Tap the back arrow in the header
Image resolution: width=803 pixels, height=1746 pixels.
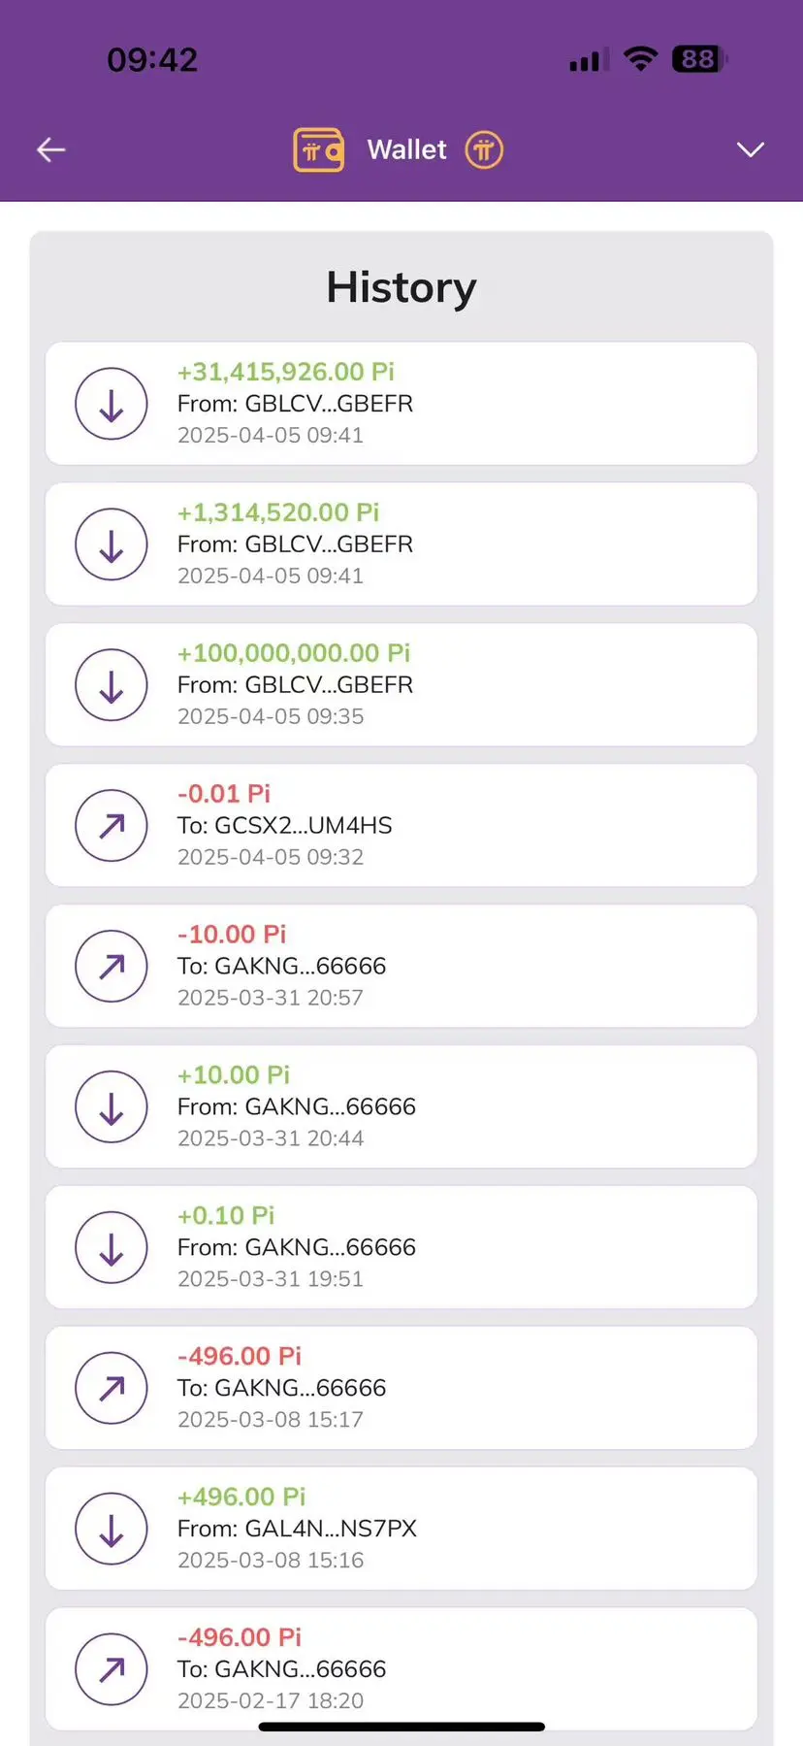click(x=50, y=149)
